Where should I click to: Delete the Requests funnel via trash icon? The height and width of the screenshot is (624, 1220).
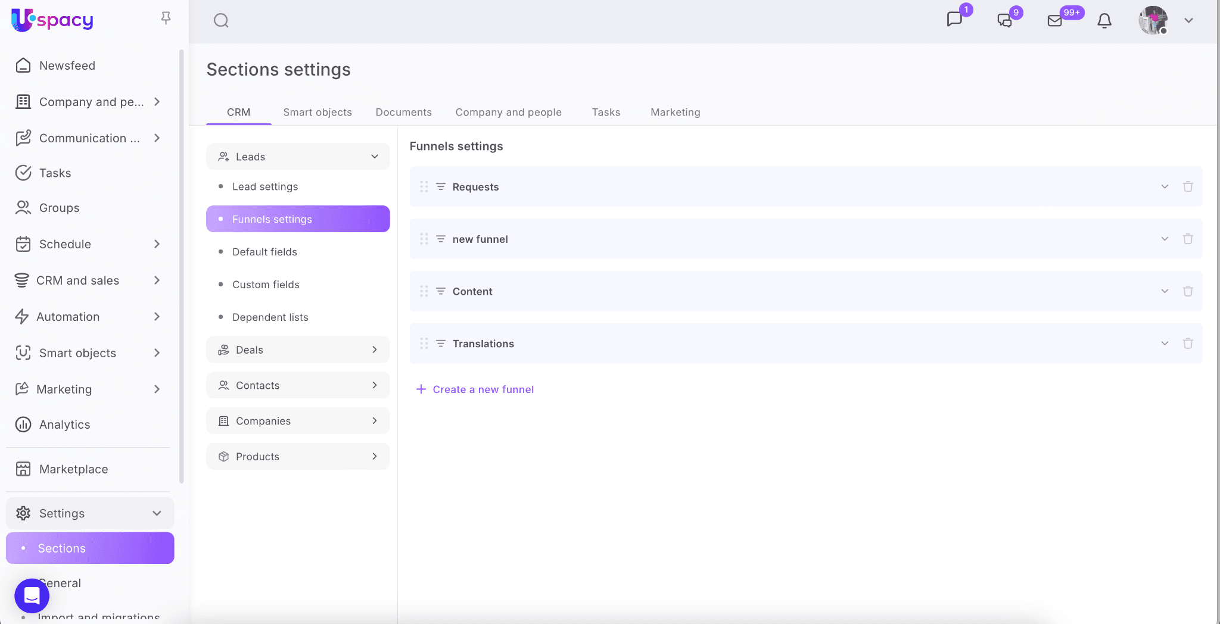1187,187
